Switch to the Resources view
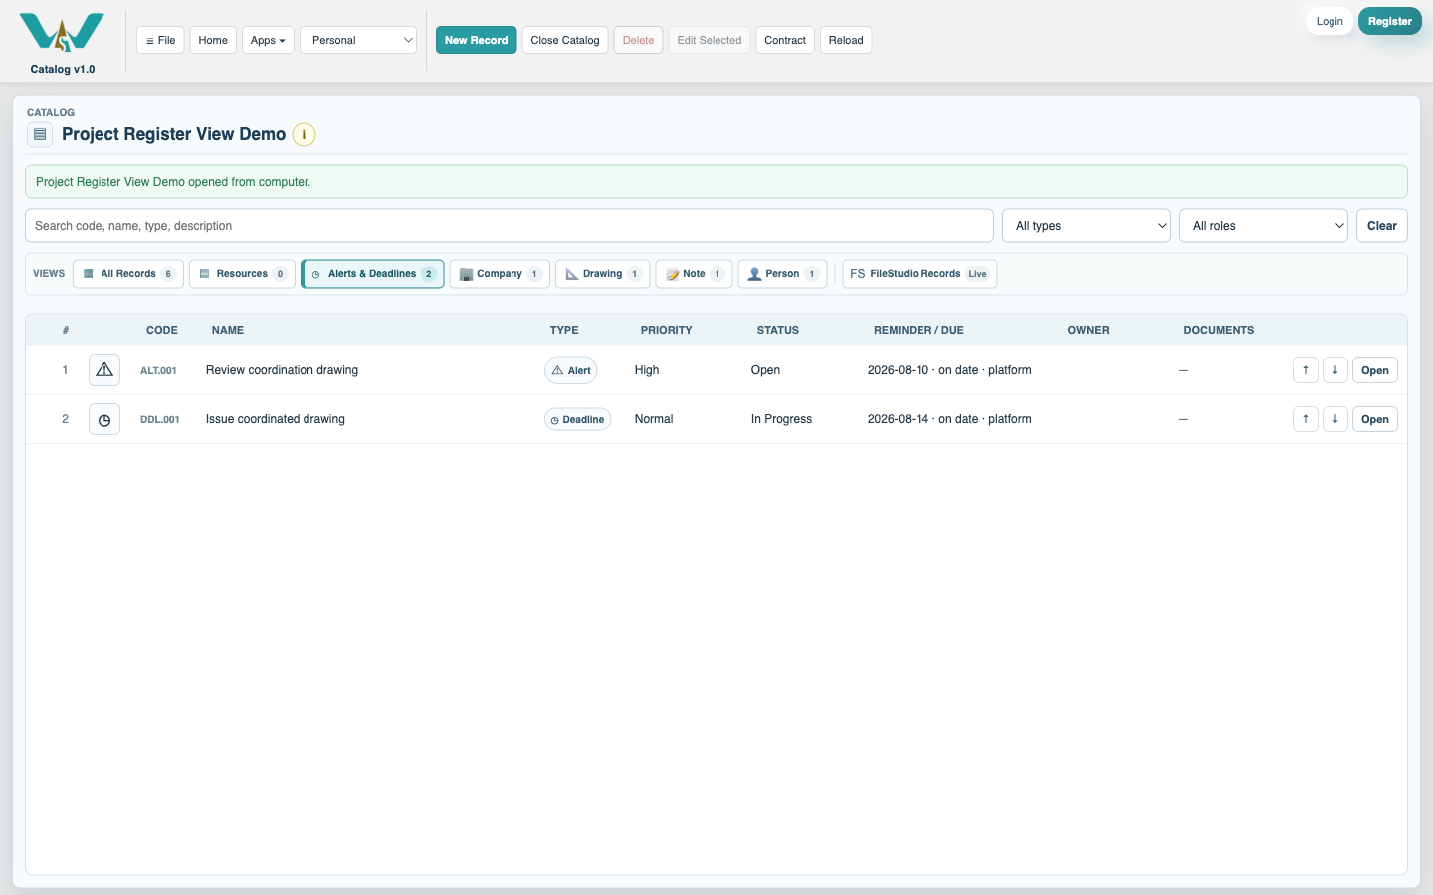 tap(242, 274)
